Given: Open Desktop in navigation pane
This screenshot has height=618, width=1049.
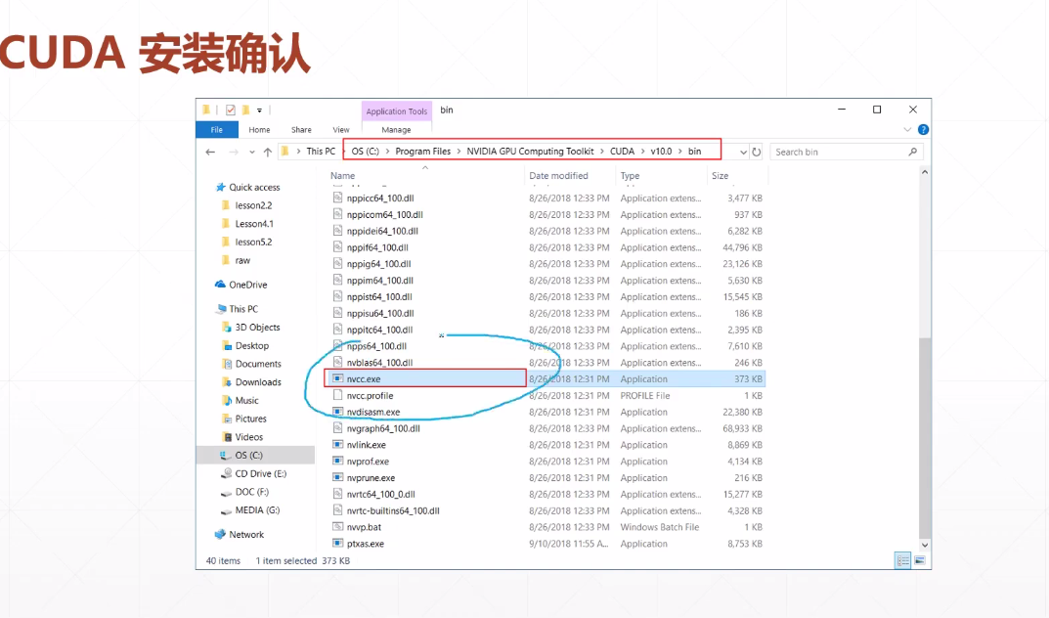Looking at the screenshot, I should point(251,346).
